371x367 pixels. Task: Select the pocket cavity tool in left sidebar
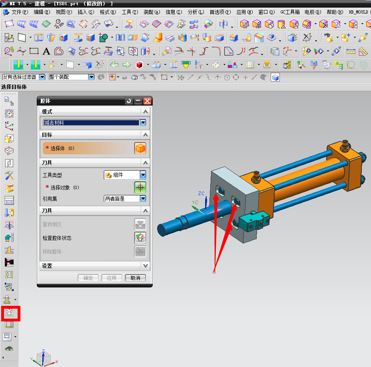tap(10, 313)
